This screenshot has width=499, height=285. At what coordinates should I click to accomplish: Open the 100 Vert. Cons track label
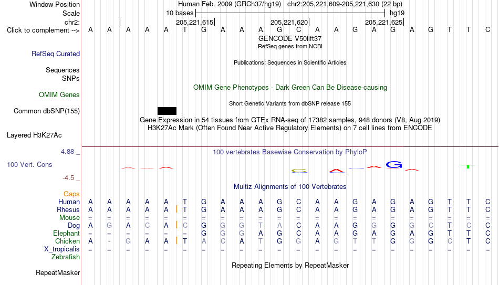(x=29, y=164)
